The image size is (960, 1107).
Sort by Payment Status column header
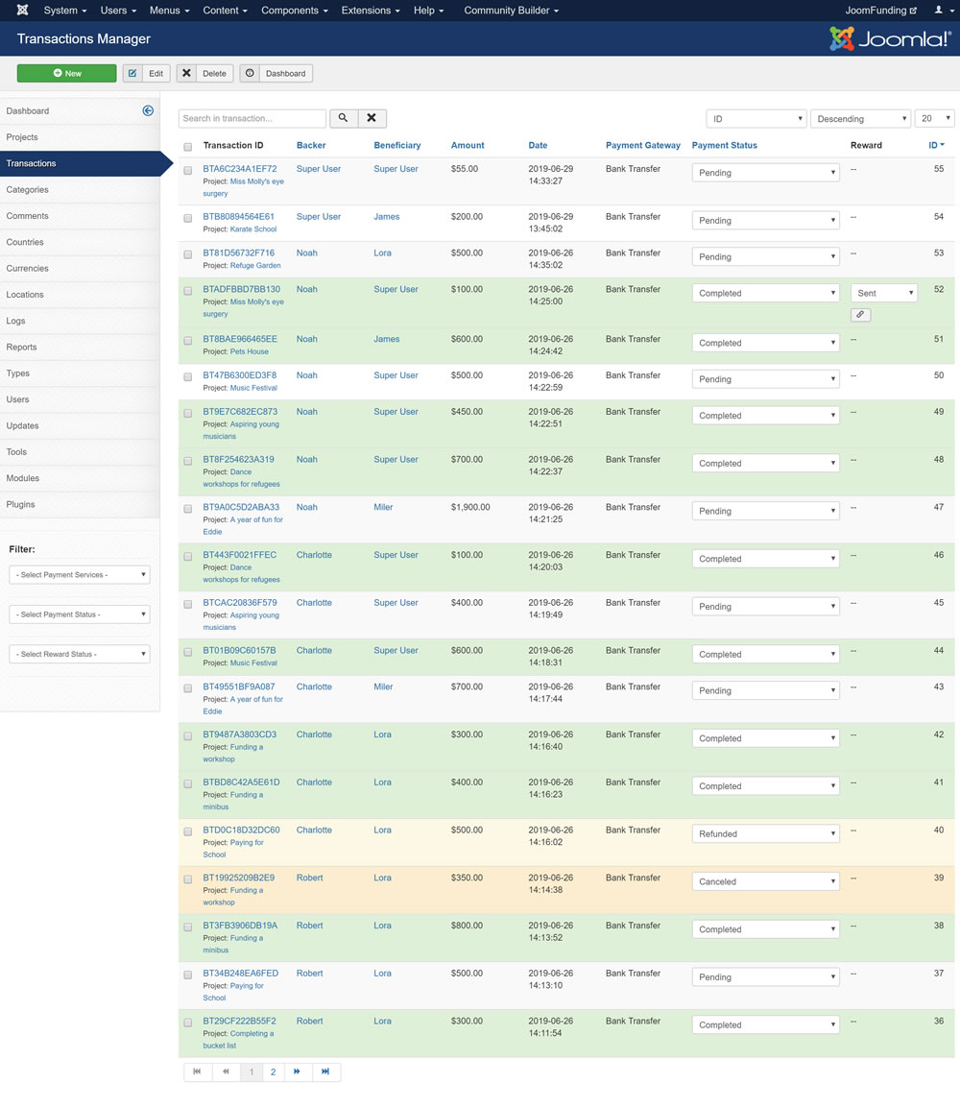724,145
